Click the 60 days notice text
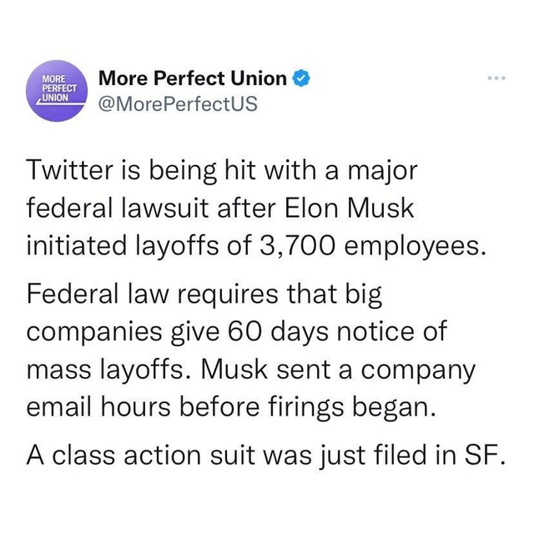Image resolution: width=534 pixels, height=534 pixels. pyautogui.click(x=334, y=331)
